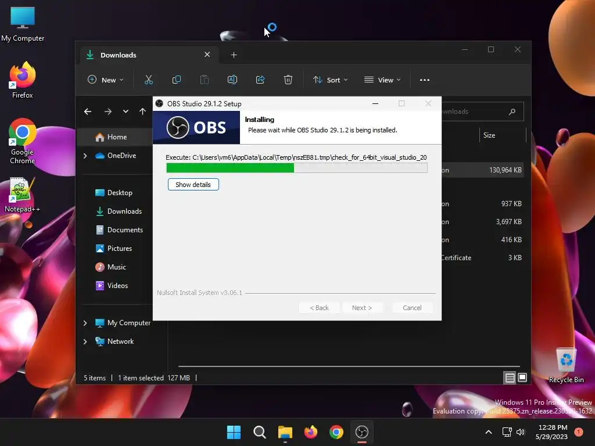Viewport: 595px width, 446px height.
Task: Click the Cancel button in OBS Setup
Action: point(412,308)
